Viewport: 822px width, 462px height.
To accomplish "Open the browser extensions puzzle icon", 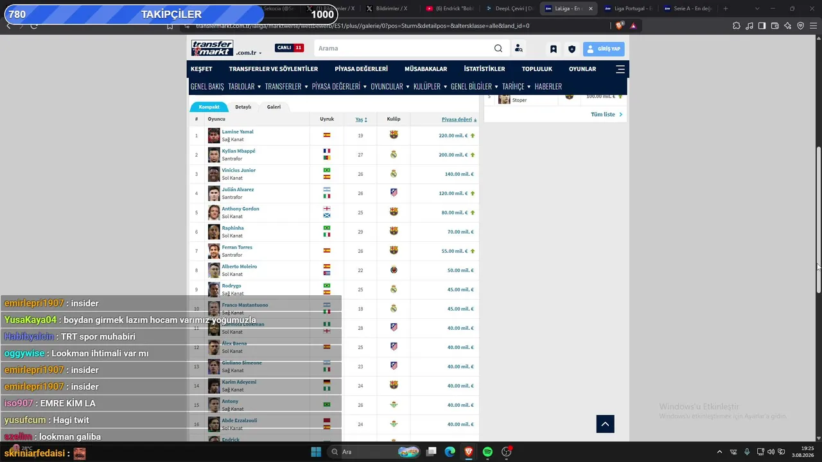I will pos(736,26).
